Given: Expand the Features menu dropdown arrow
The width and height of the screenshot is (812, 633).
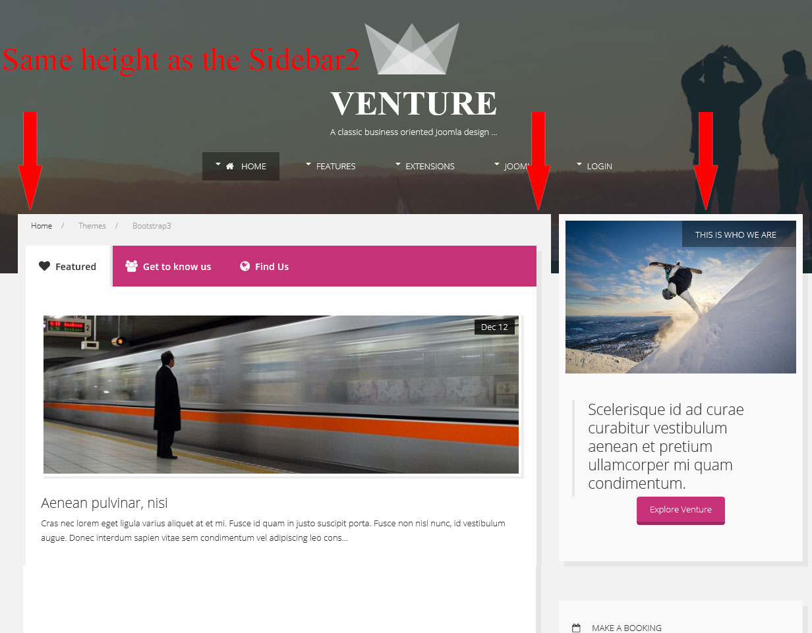Looking at the screenshot, I should (x=308, y=163).
